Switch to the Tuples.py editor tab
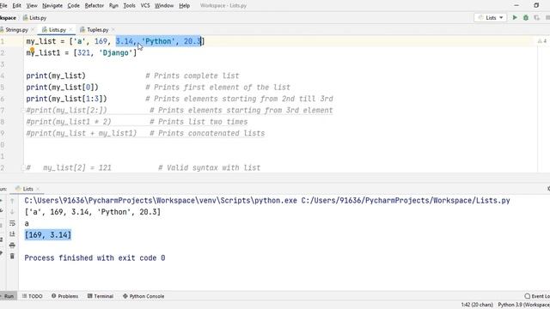Image resolution: width=550 pixels, height=309 pixels. 97,30
